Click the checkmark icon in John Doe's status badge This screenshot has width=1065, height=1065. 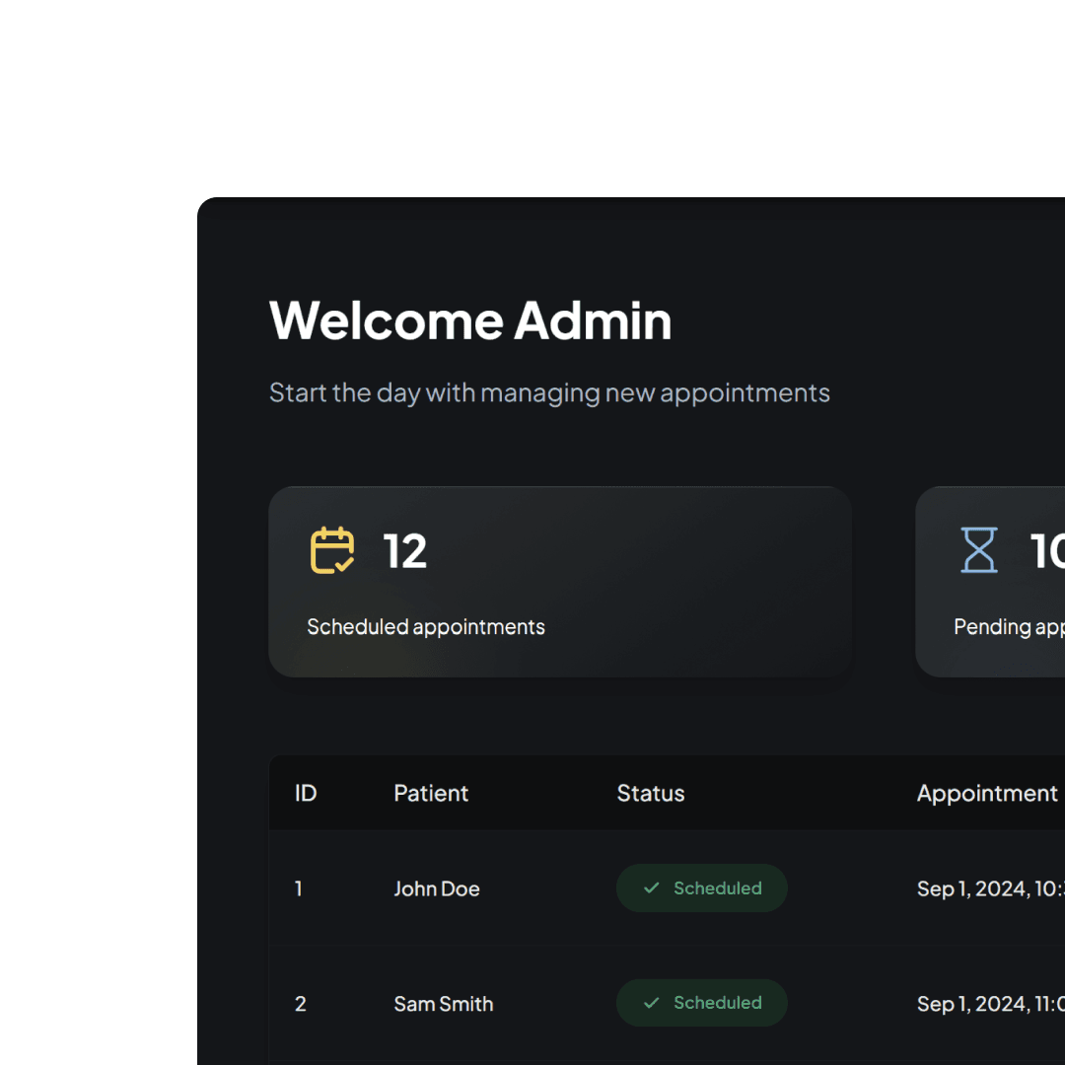(652, 887)
